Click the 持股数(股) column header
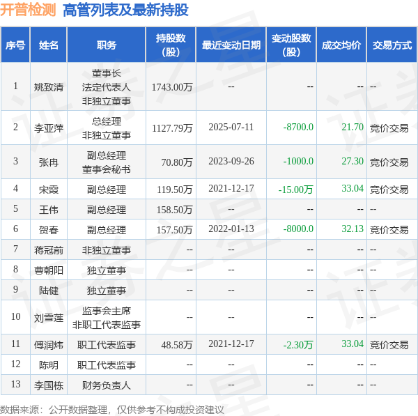 coord(171,45)
